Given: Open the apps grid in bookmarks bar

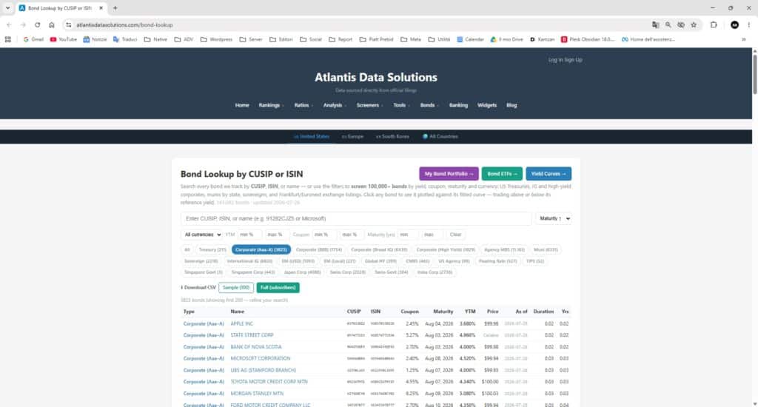Looking at the screenshot, I should pyautogui.click(x=7, y=39).
